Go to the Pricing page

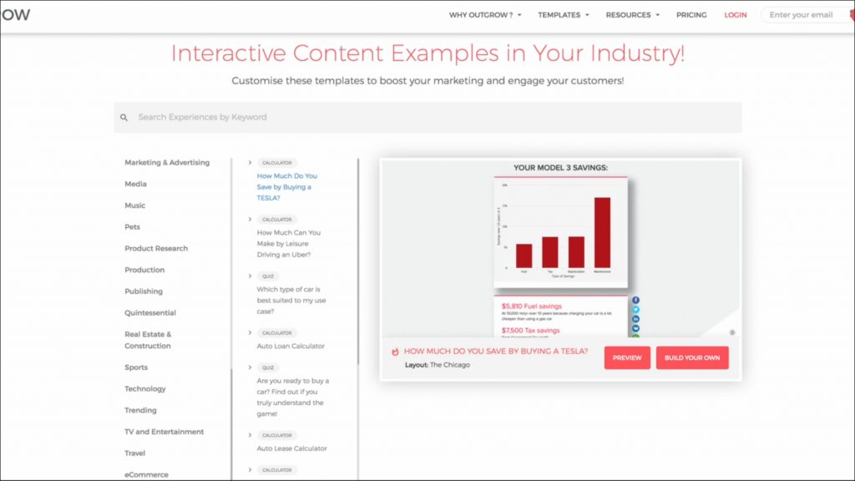click(691, 15)
